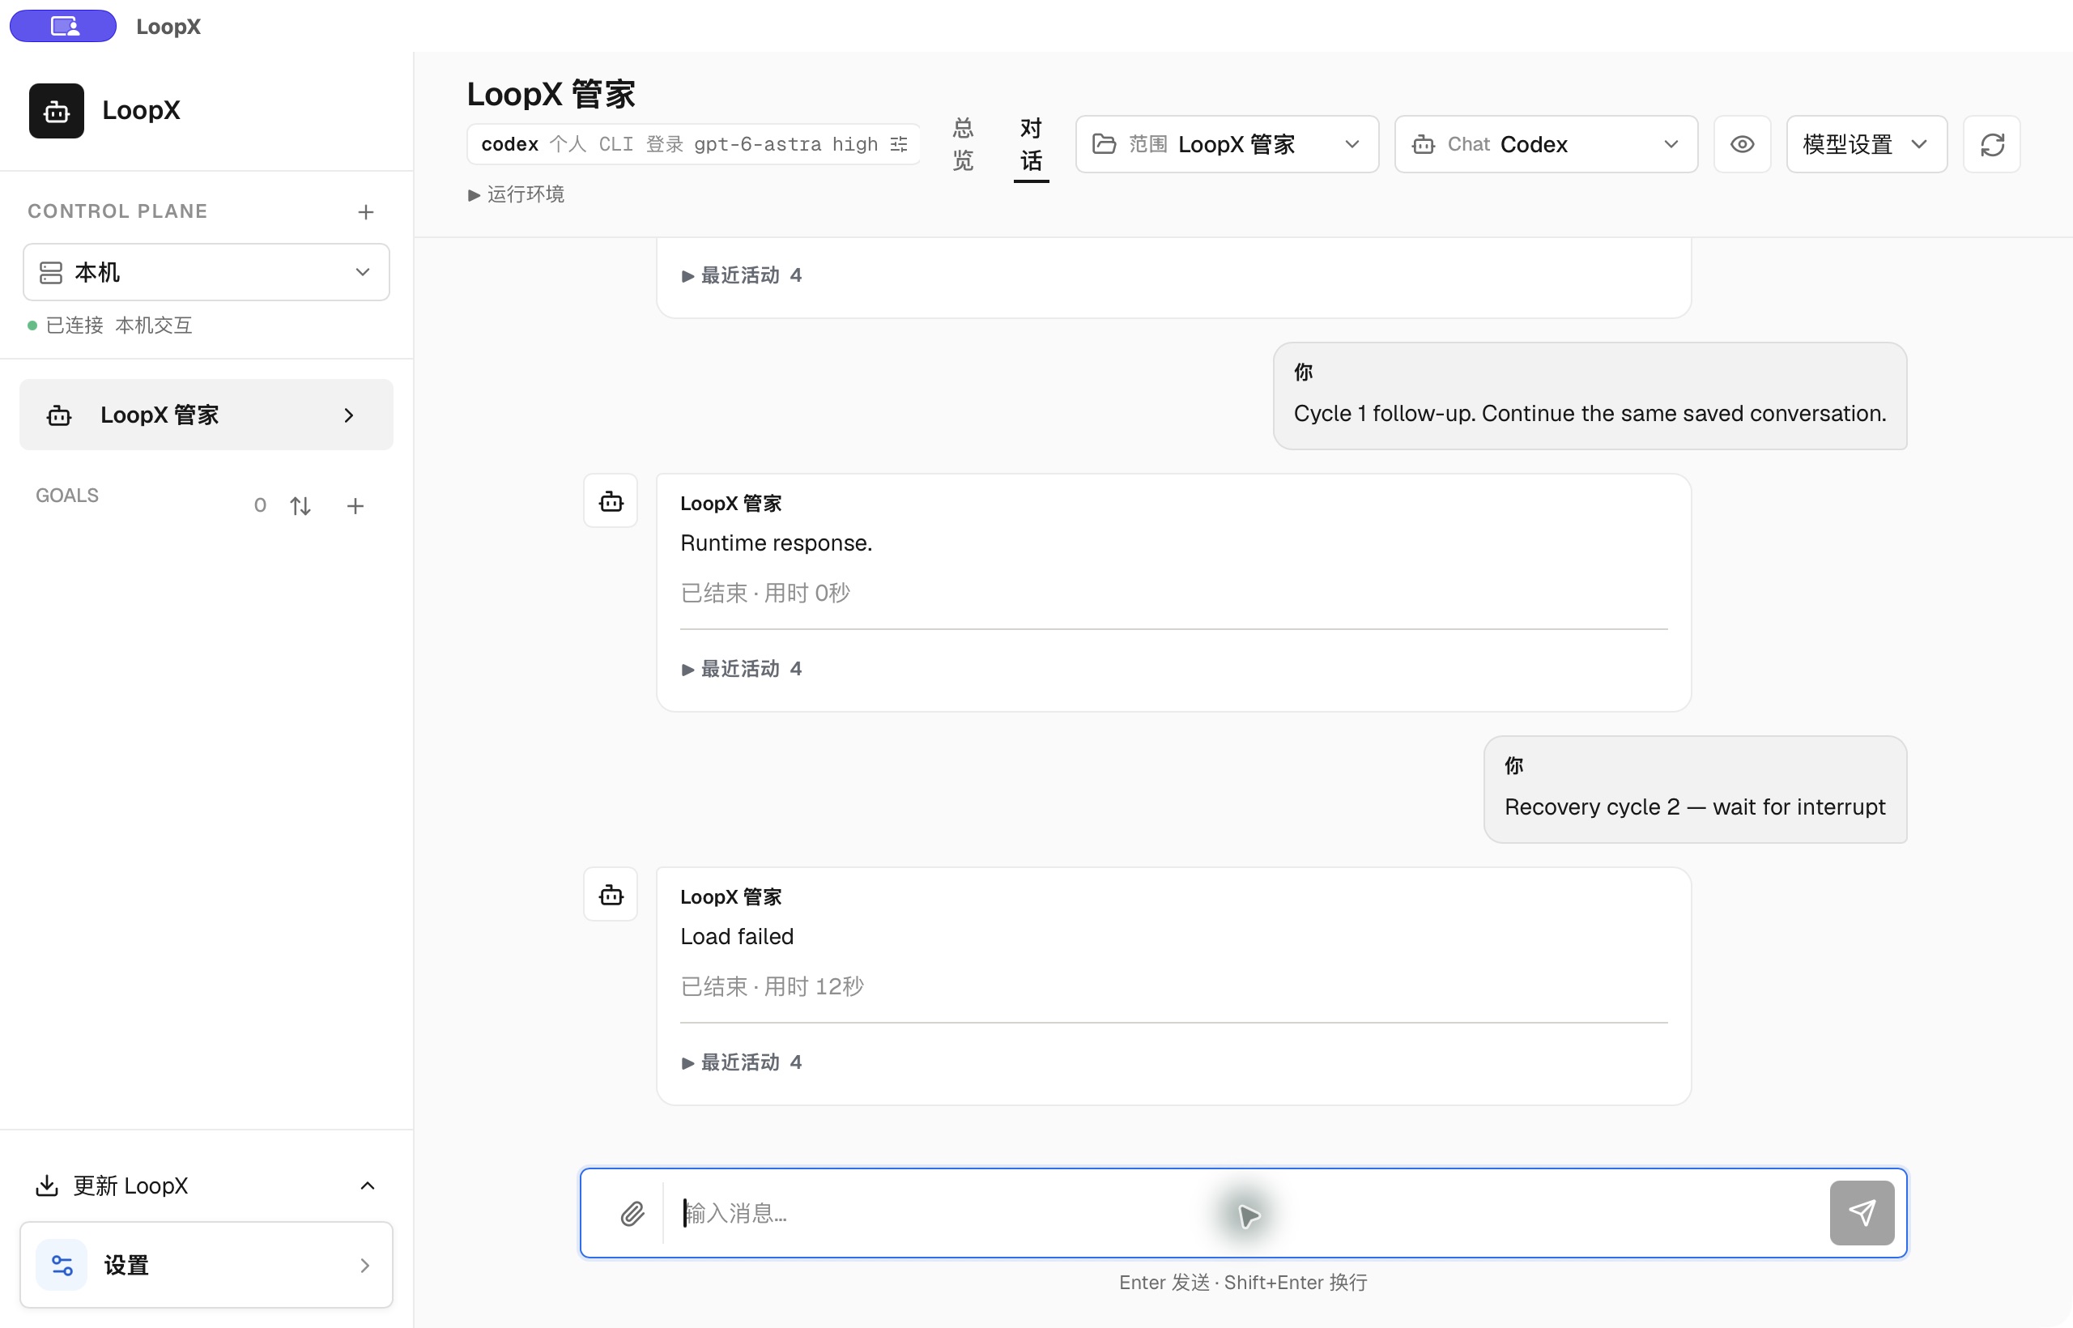
Task: Expand 最近活动 4 under Load failed
Action: pos(742,1062)
